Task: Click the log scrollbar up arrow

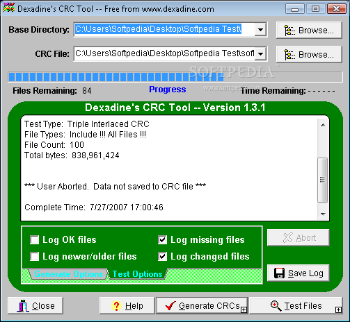Action: (x=323, y=125)
